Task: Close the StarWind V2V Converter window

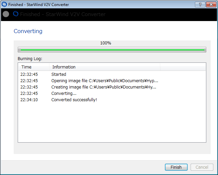Action: [x=211, y=4]
